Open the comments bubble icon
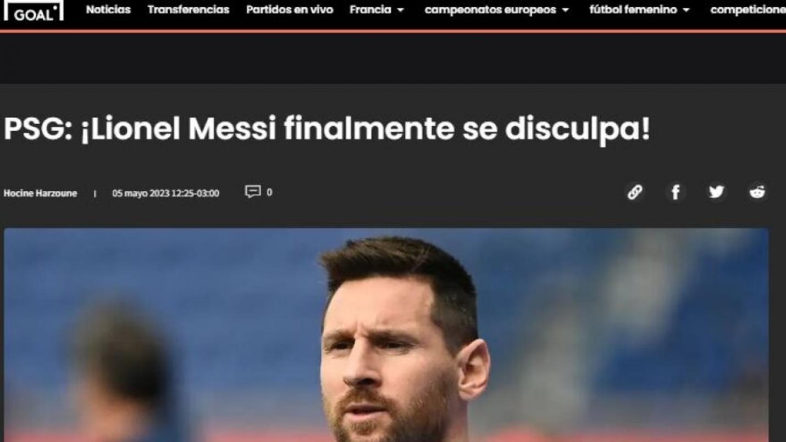This screenshot has width=786, height=442. pos(252,192)
